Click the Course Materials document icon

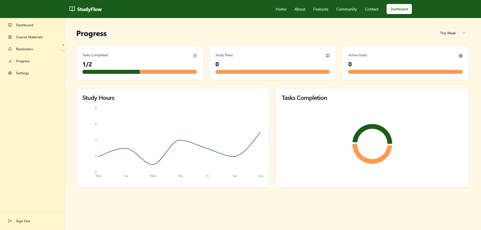10,37
